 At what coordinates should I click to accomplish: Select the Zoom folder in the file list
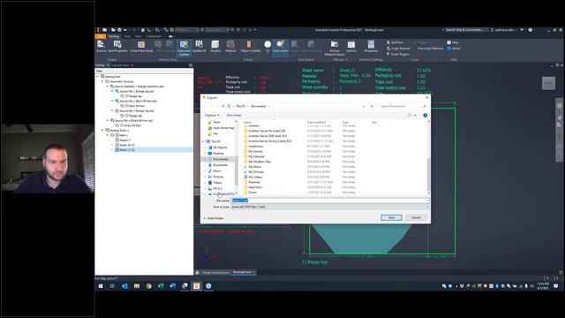click(x=252, y=193)
